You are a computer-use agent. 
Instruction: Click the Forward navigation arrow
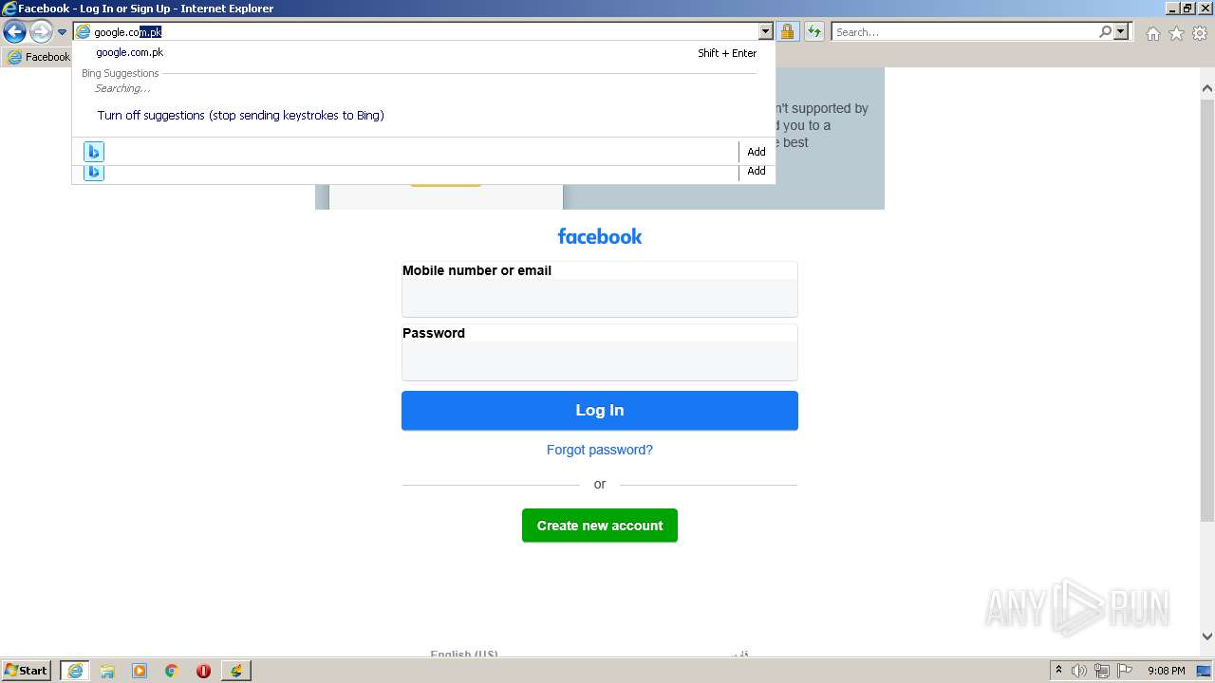coord(41,32)
